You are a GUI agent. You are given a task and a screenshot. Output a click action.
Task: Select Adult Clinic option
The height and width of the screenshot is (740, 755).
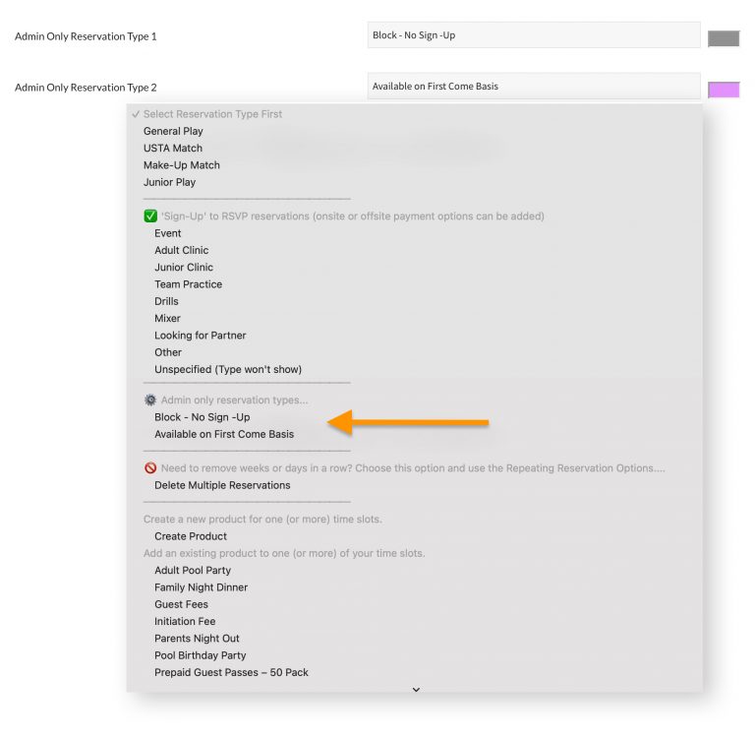coord(182,250)
